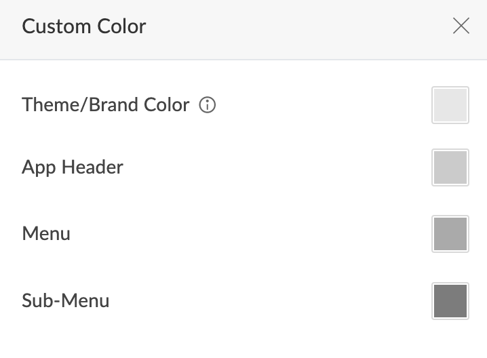Click the light-gray swatch beside App Header
The image size is (487, 358).
pyautogui.click(x=450, y=167)
